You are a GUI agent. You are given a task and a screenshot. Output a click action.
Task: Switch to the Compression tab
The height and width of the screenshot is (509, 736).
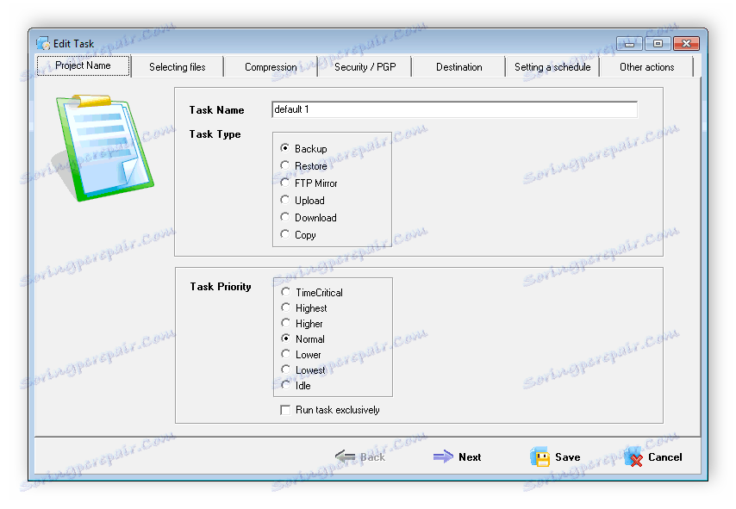click(271, 66)
